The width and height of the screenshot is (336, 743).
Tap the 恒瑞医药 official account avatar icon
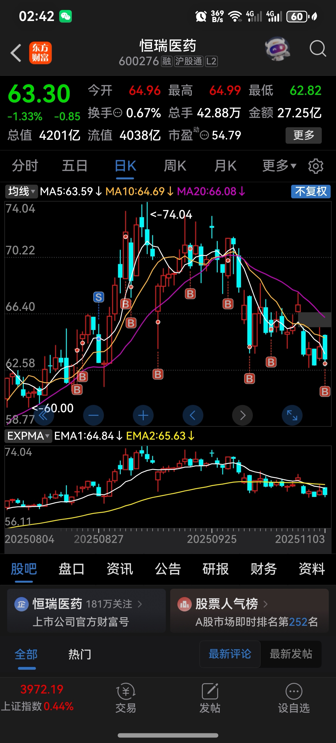[x=22, y=604]
